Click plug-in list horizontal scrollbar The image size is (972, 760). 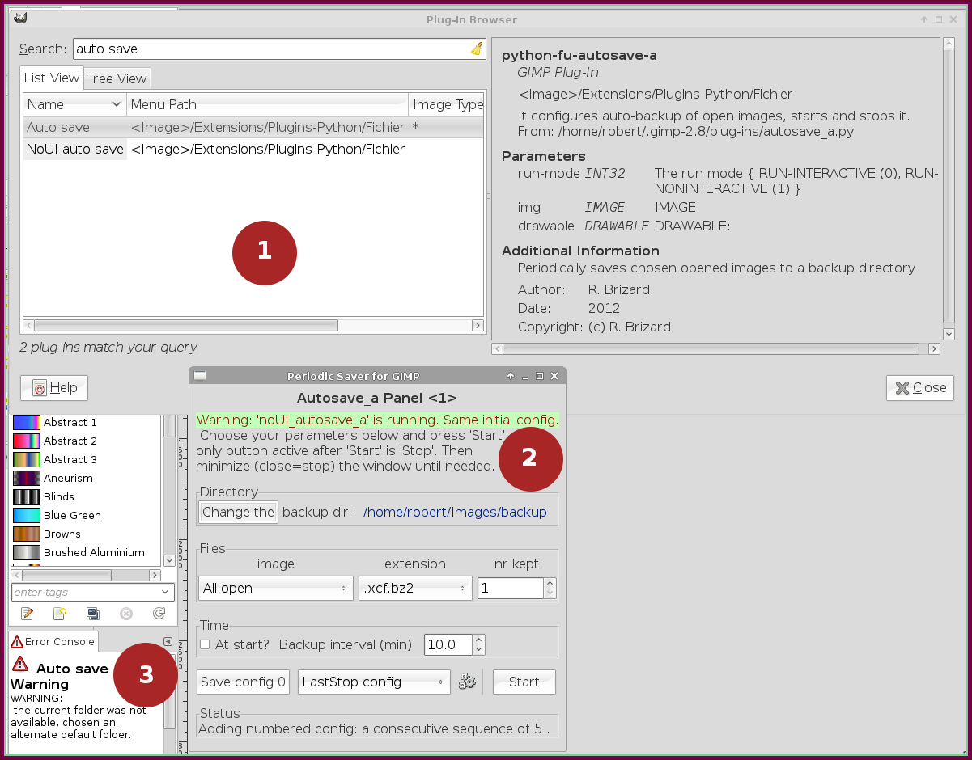(x=186, y=325)
